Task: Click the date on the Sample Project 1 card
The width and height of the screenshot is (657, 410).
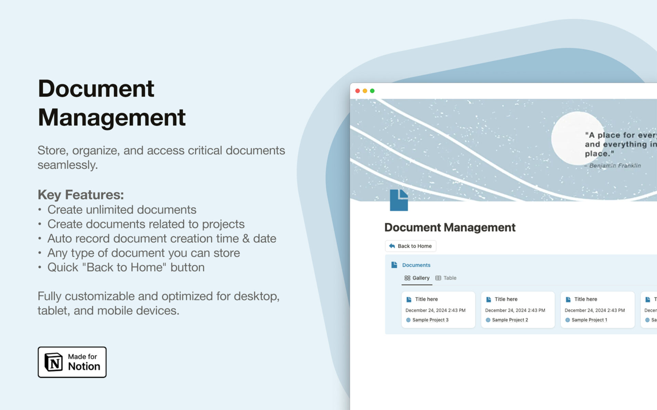Action: click(595, 311)
